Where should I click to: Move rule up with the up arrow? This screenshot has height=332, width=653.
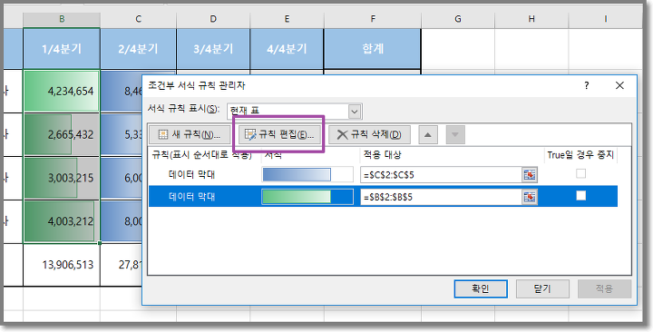click(x=428, y=135)
